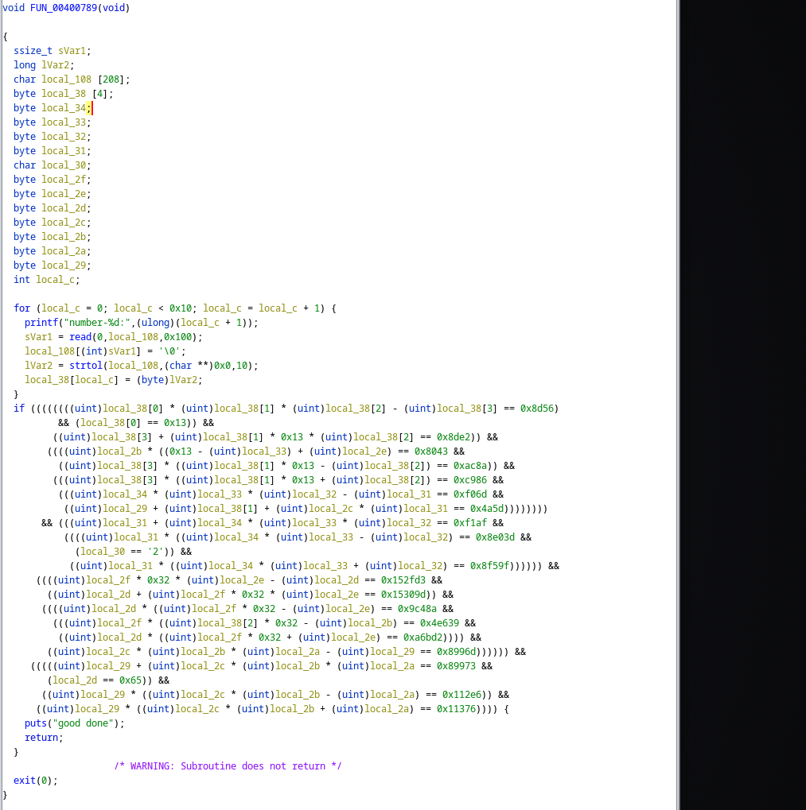Click the decompiler's vertical scrollbar
Image resolution: width=806 pixels, height=810 pixels.
pyautogui.click(x=676, y=397)
